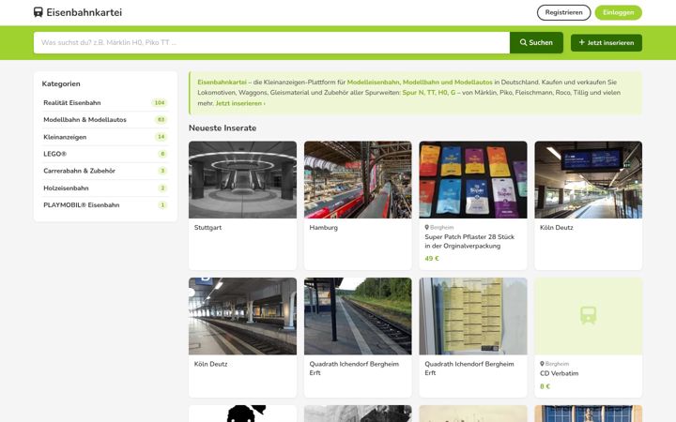Click Jetzt inserieren button in green bar
Viewport: 676px width, 422px height.
[x=607, y=42]
